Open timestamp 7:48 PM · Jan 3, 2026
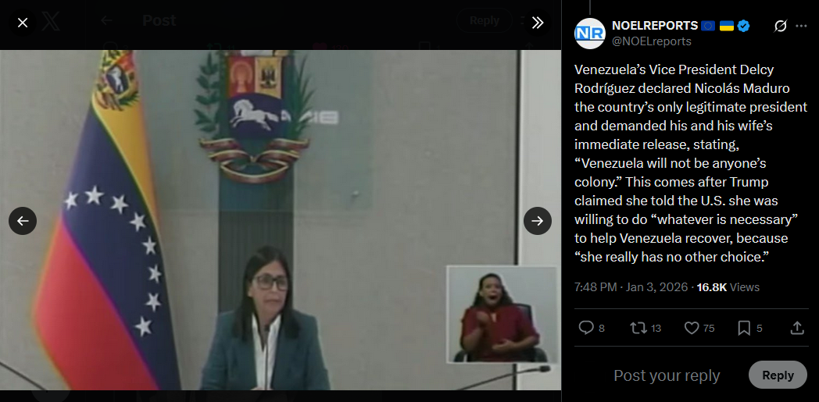This screenshot has width=819, height=402. pos(631,286)
